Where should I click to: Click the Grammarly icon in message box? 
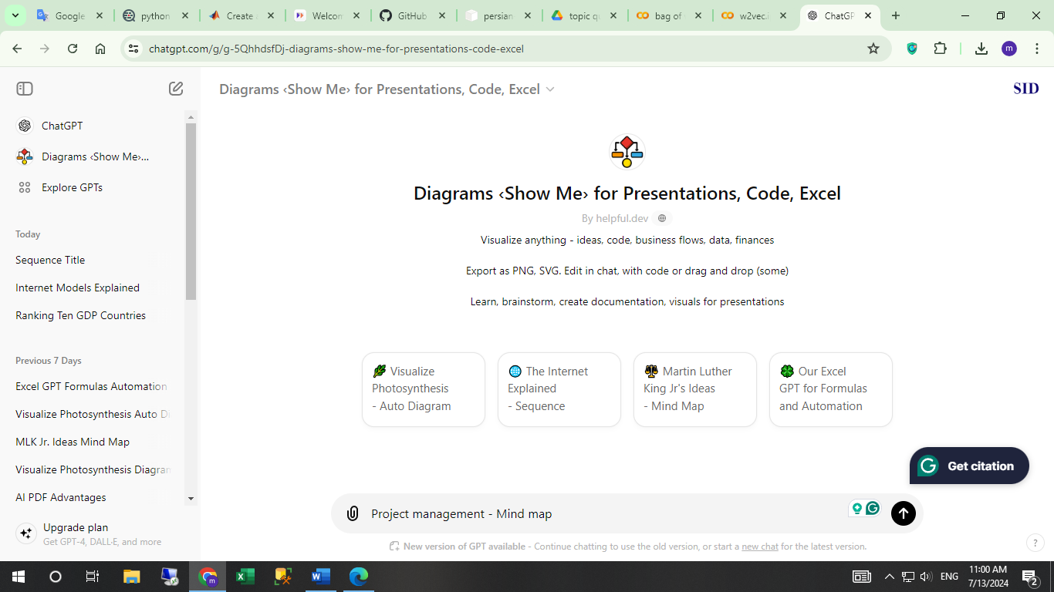[873, 508]
